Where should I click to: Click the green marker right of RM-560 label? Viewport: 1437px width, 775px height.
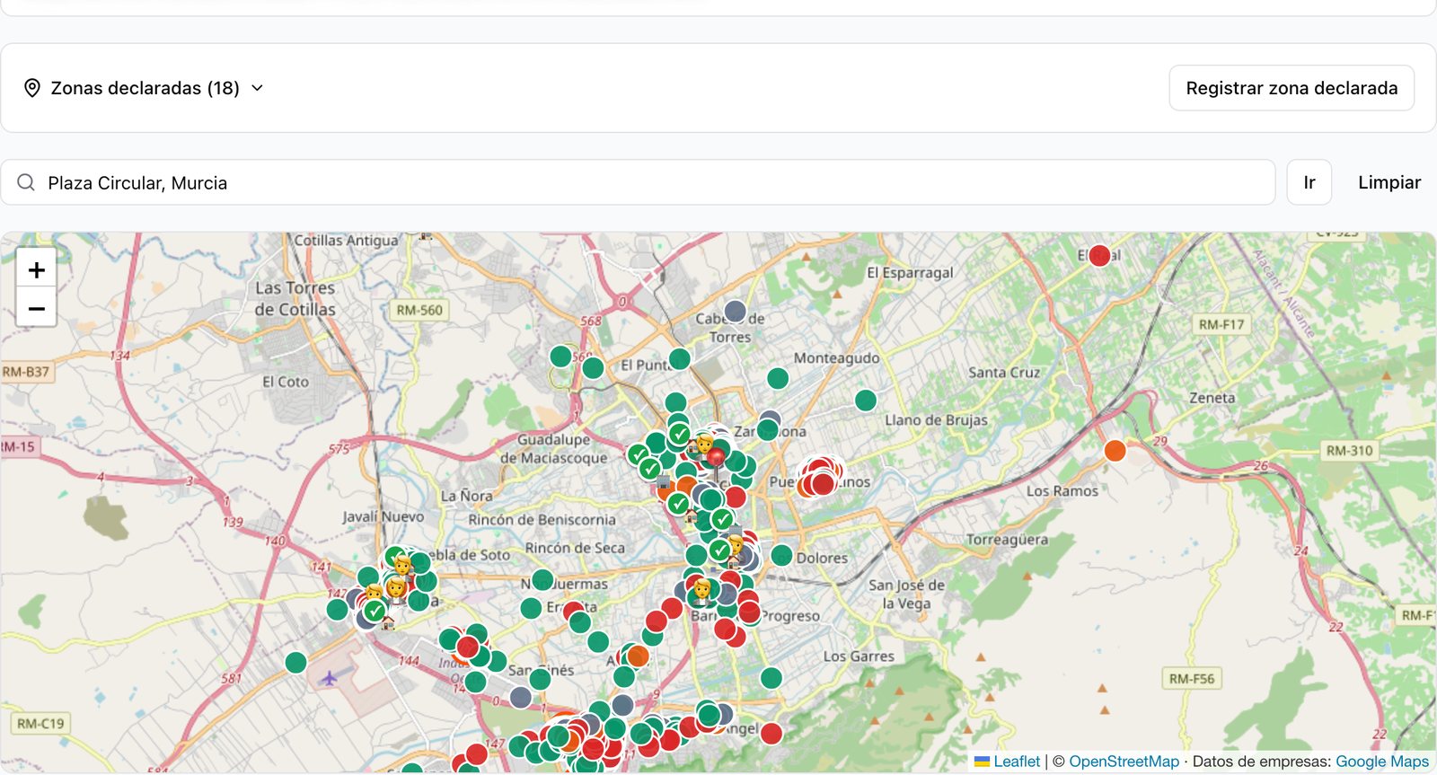[560, 357]
